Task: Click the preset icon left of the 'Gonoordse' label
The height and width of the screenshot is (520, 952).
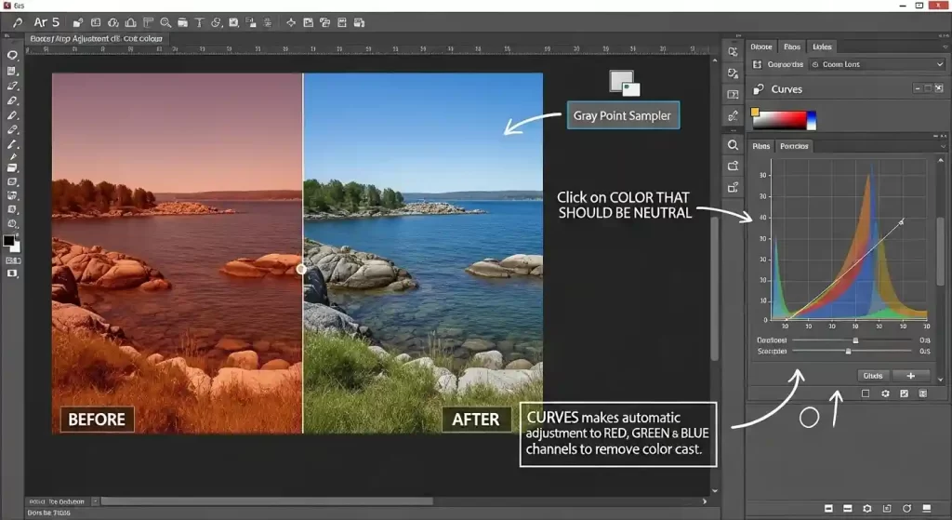Action: [757, 64]
